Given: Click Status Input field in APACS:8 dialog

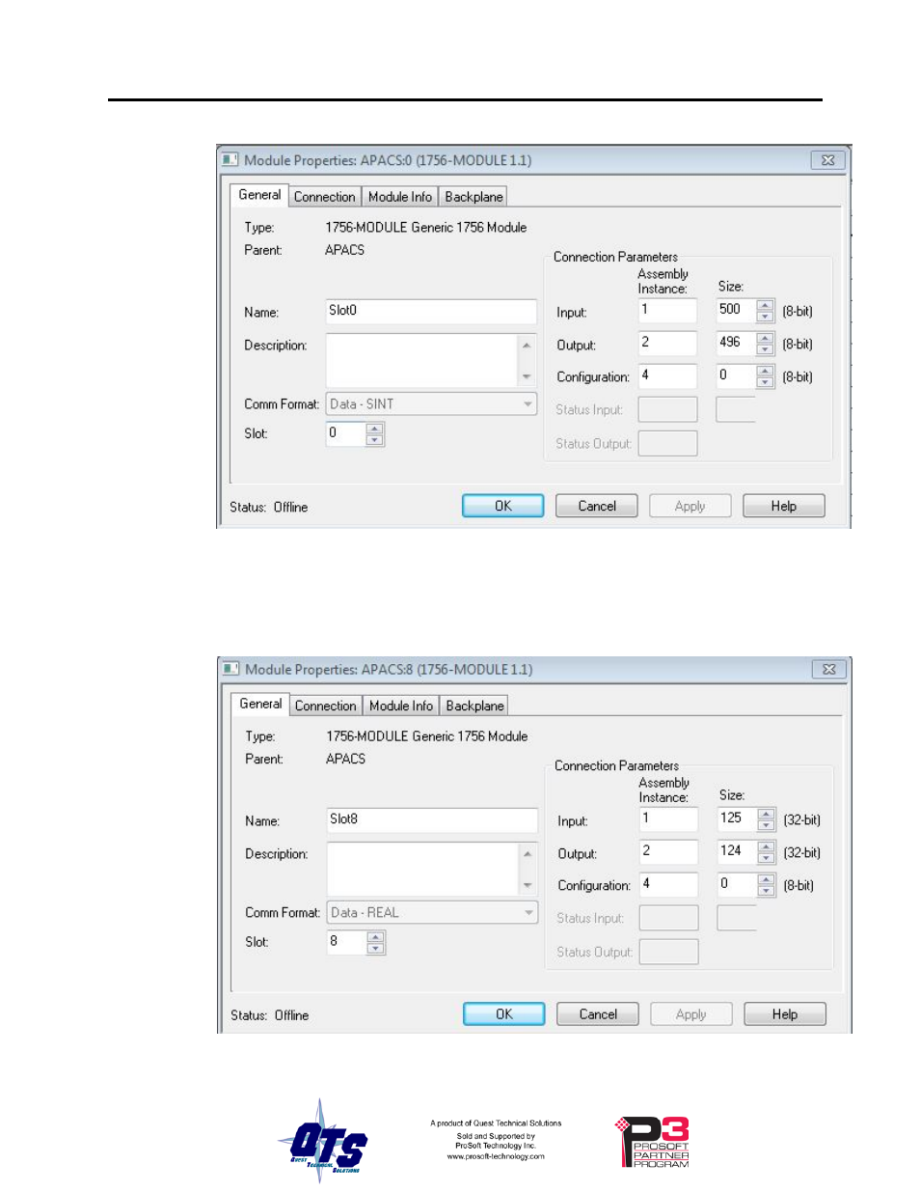Looking at the screenshot, I should tap(668, 918).
